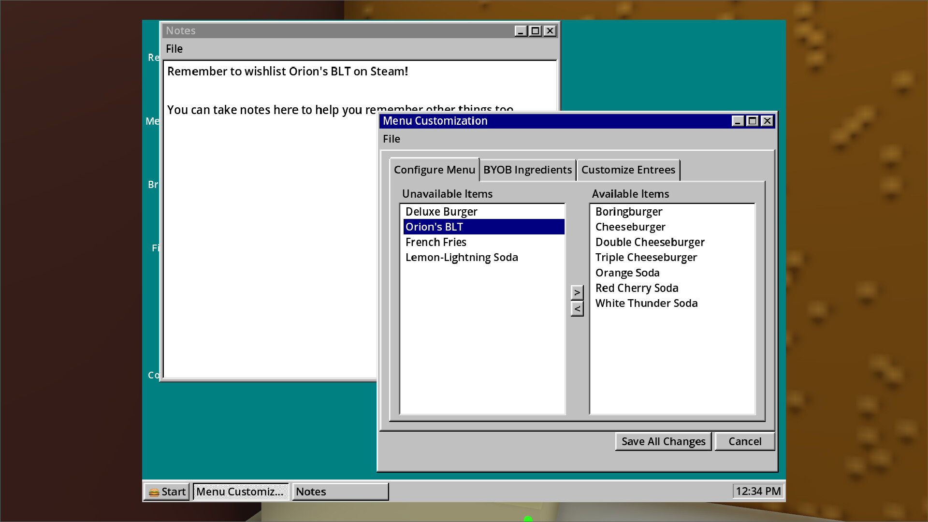This screenshot has width=928, height=522.
Task: Select French Fries in Unavailable Items
Action: click(483, 242)
